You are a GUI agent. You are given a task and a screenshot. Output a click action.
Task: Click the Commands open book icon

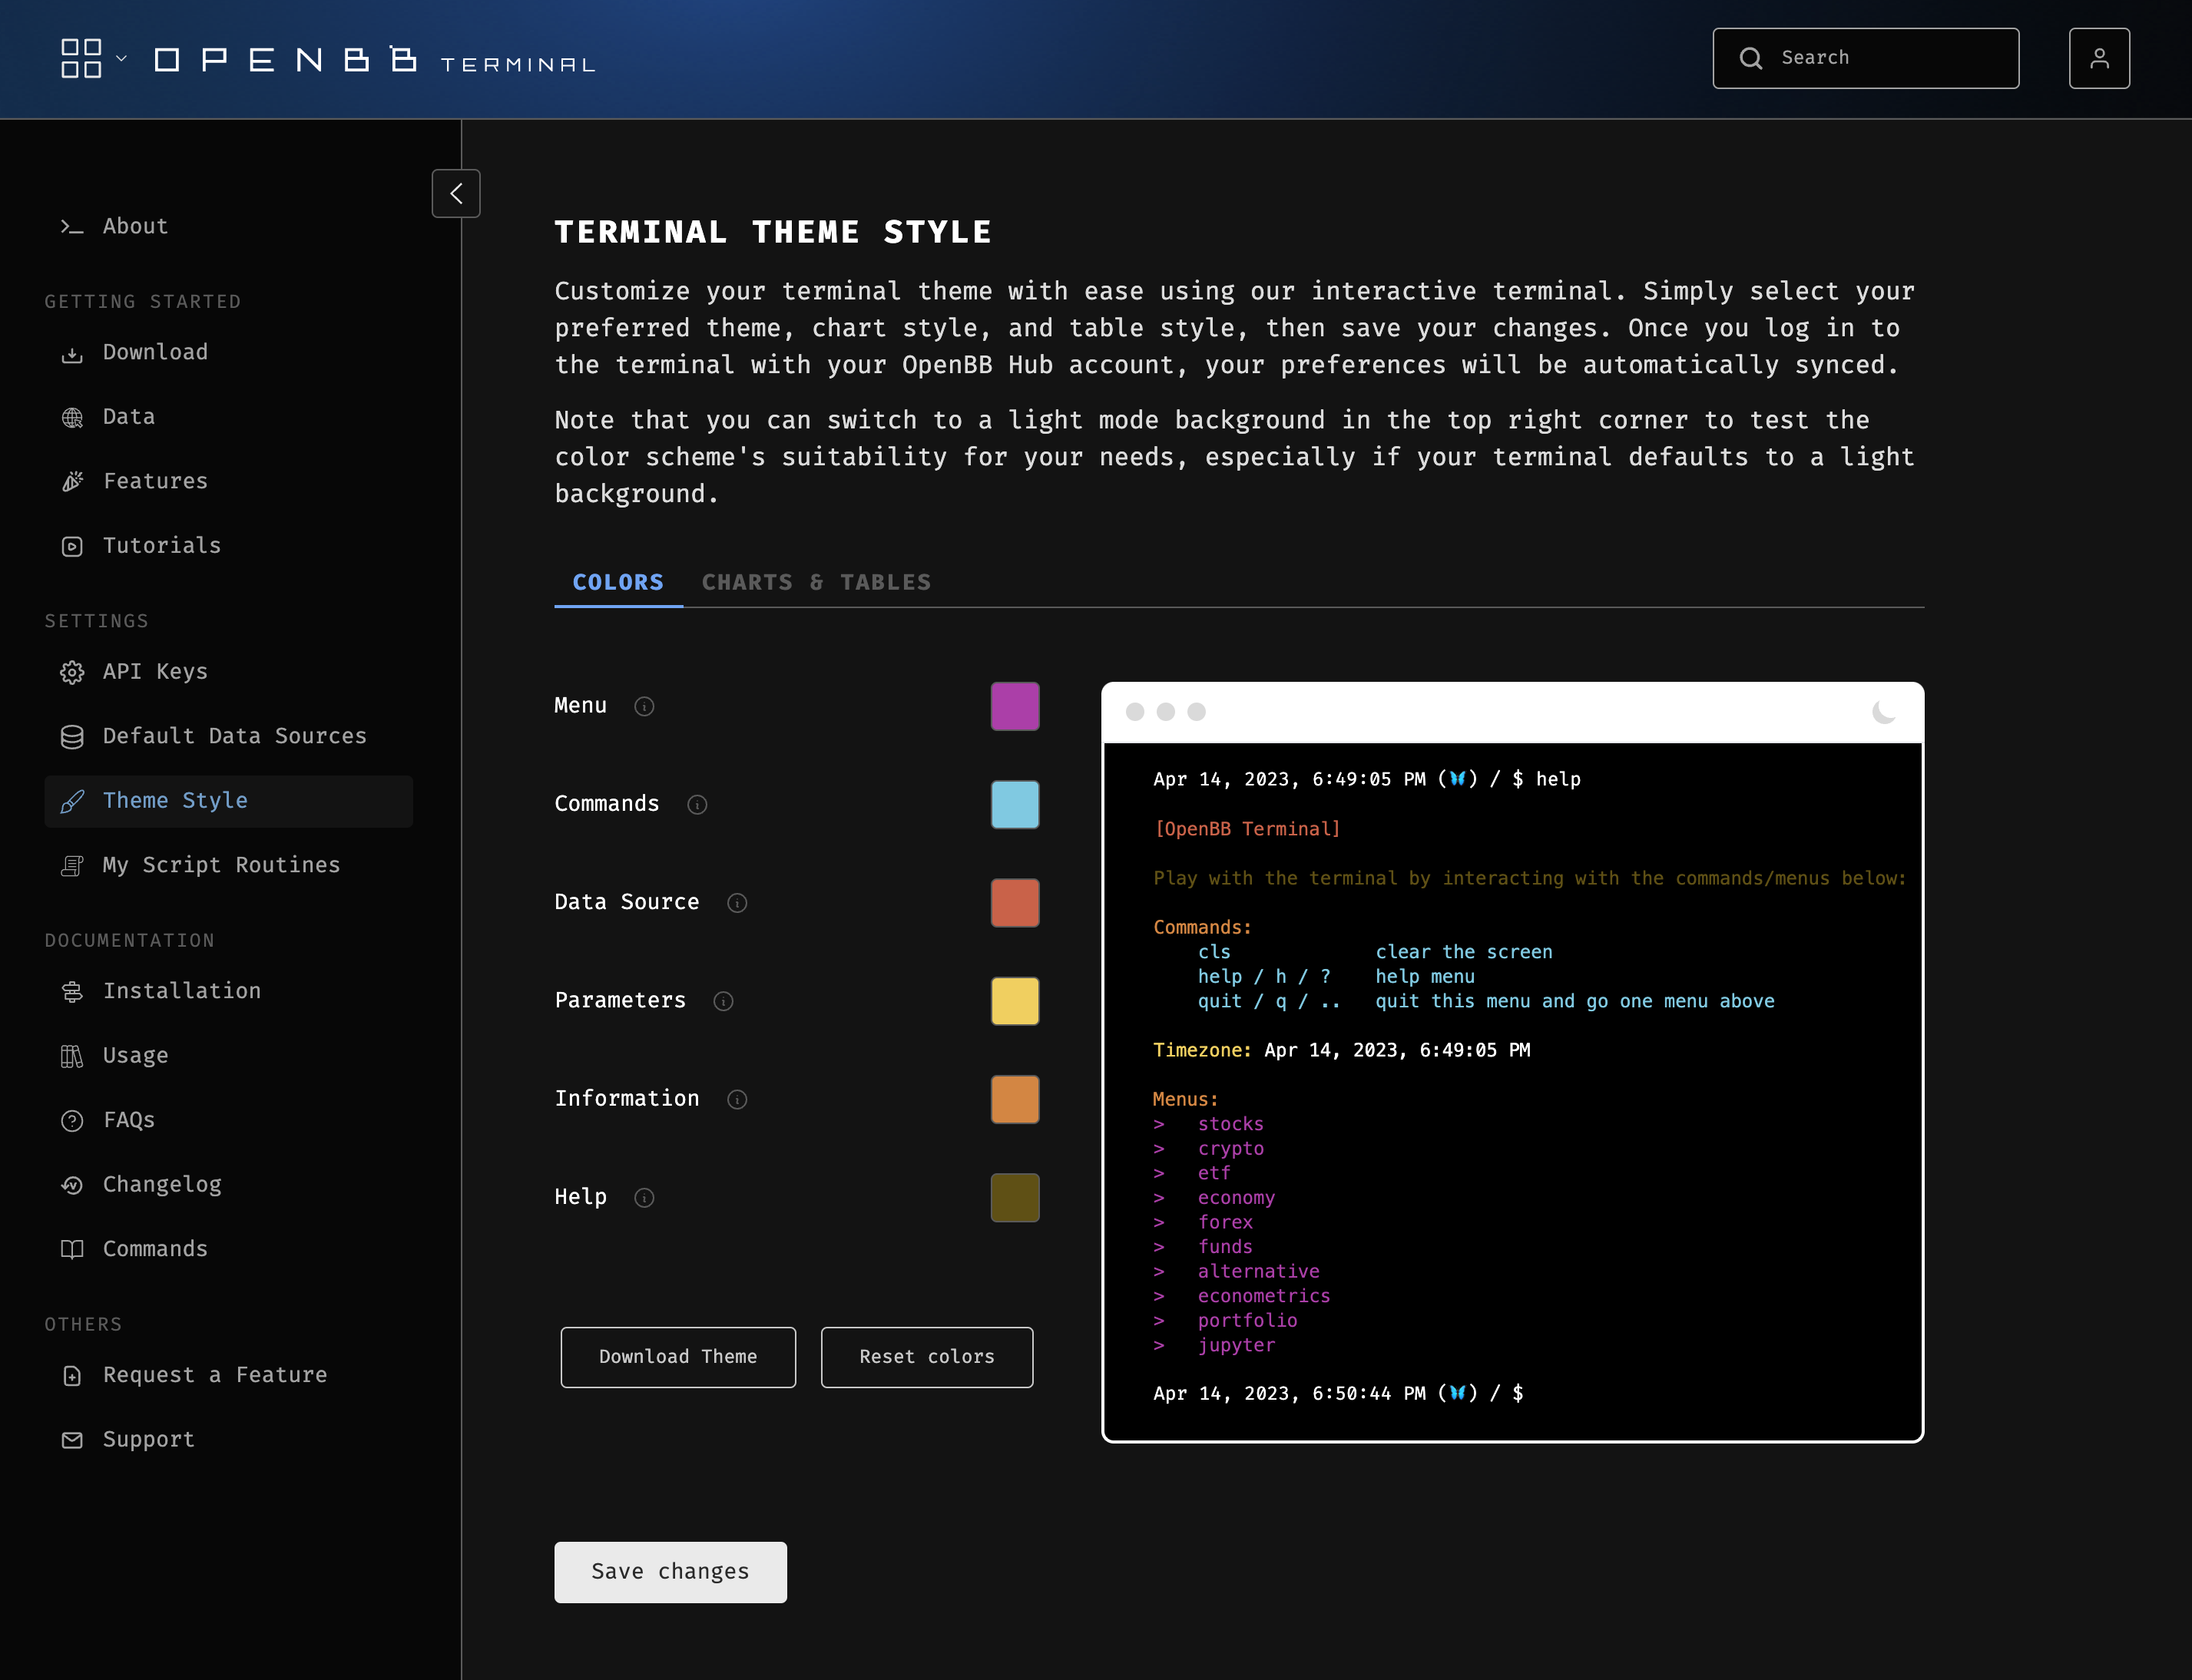coord(72,1250)
